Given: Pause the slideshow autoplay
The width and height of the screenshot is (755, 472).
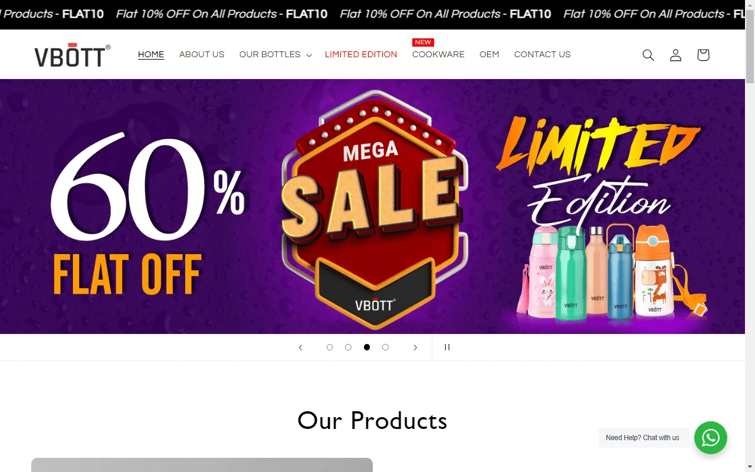Looking at the screenshot, I should point(447,348).
